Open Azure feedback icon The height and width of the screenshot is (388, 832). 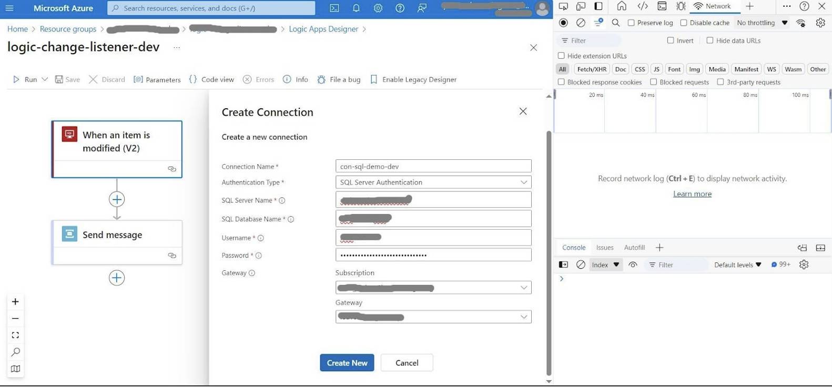[x=422, y=8]
